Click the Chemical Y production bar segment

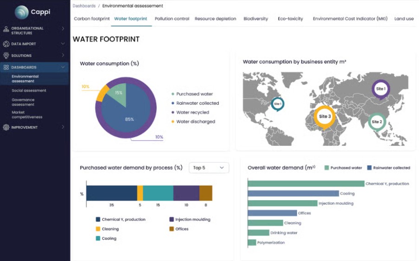[111, 193]
